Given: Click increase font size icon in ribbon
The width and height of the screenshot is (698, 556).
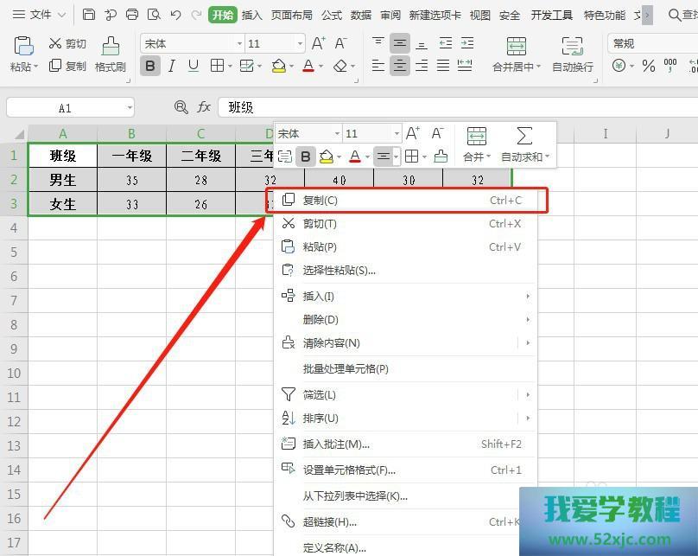Looking at the screenshot, I should (319, 43).
